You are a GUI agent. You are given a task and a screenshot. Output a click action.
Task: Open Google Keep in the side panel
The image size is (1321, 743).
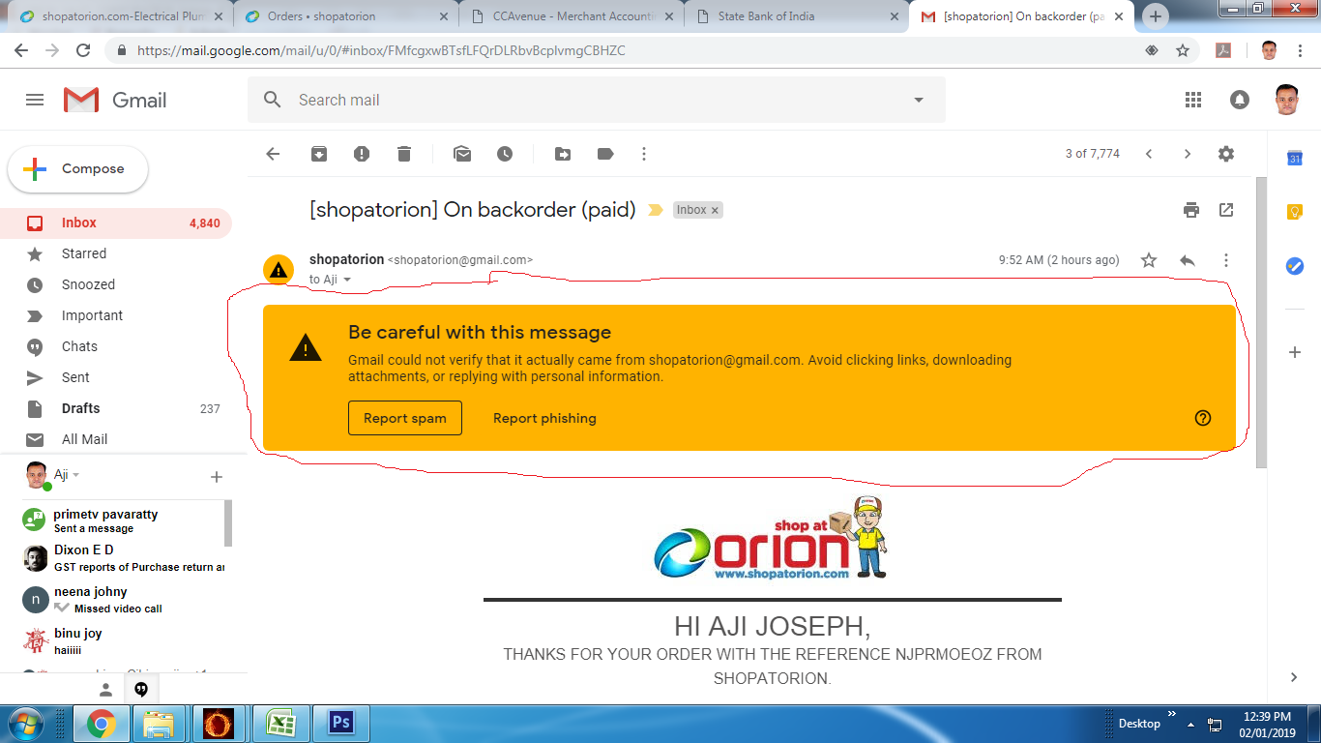point(1295,212)
